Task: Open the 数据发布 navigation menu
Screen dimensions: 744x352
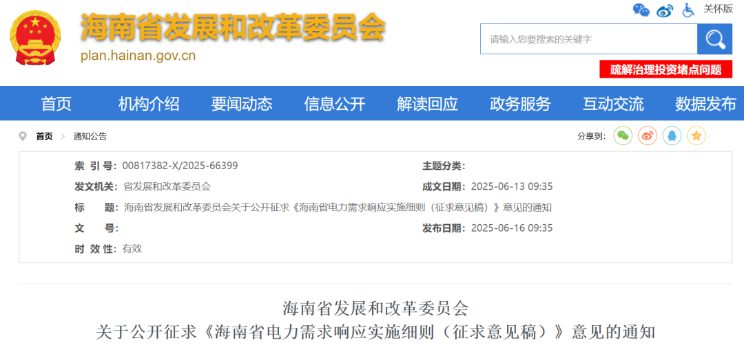Action: 706,103
